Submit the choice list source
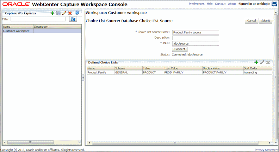 pyautogui.click(x=266, y=21)
